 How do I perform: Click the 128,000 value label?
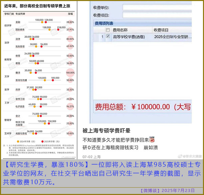[49, 20]
